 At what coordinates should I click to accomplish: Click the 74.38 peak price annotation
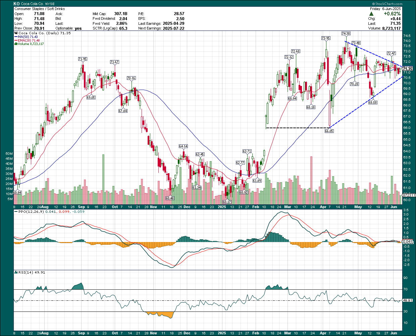(x=346, y=34)
